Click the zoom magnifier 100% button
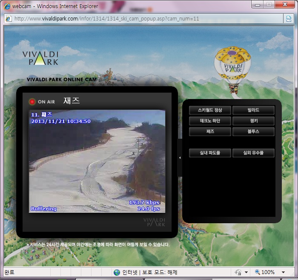This screenshot has height=280, width=298. click(265, 272)
